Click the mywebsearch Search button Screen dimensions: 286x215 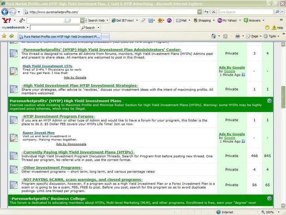tap(88, 28)
